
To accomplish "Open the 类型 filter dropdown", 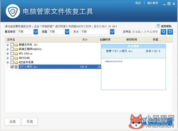I will [x=67, y=32].
